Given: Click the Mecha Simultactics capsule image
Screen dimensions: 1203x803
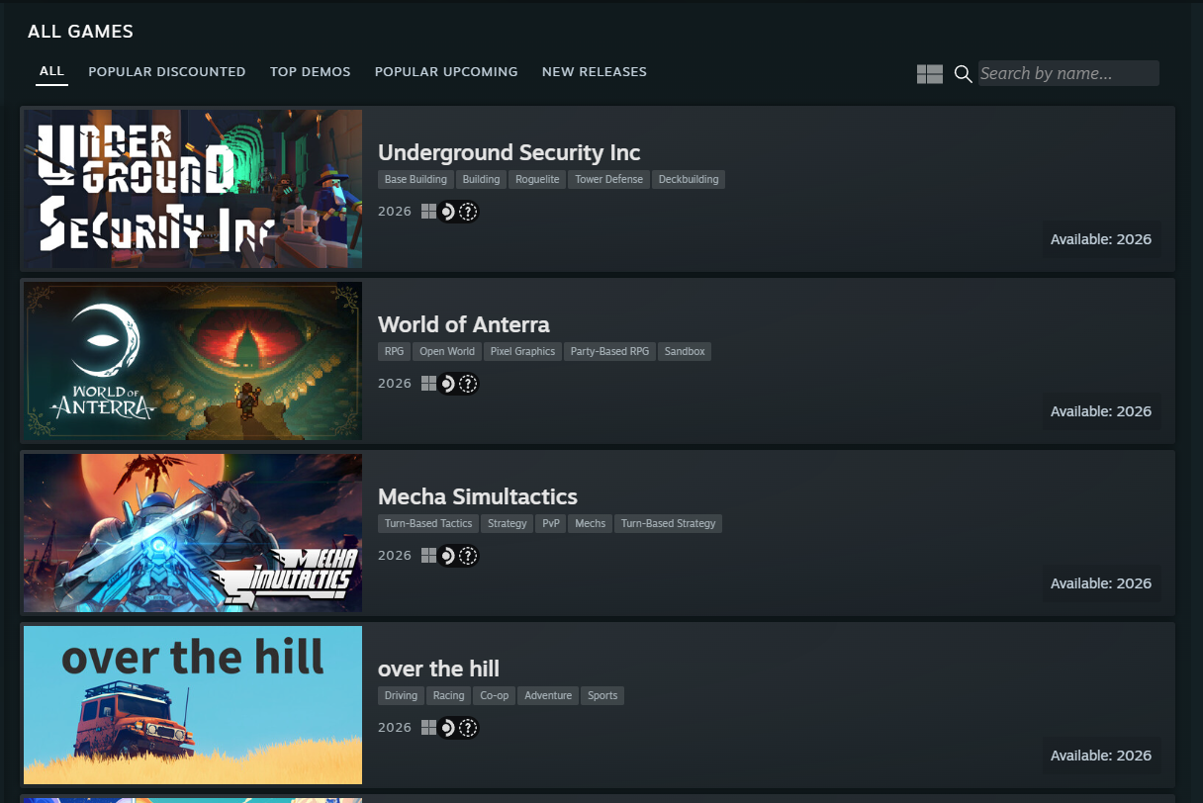Looking at the screenshot, I should (x=193, y=533).
